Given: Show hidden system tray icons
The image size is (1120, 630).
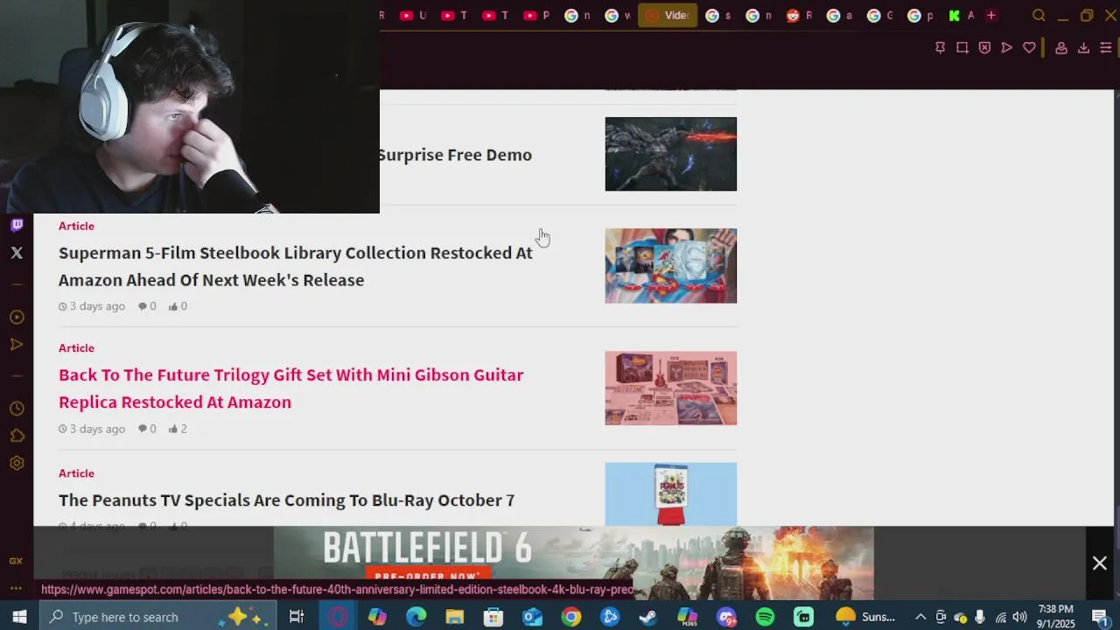Looking at the screenshot, I should (x=920, y=617).
